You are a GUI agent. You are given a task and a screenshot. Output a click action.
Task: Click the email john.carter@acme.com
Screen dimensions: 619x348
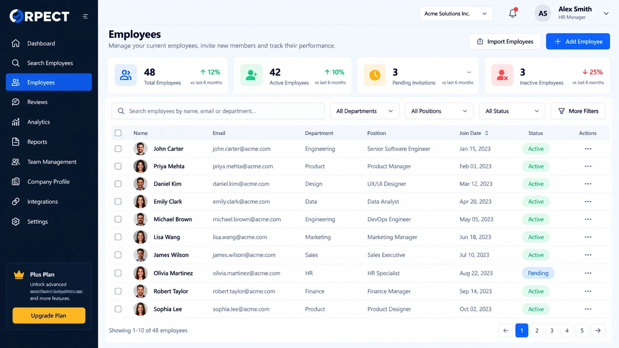(241, 149)
